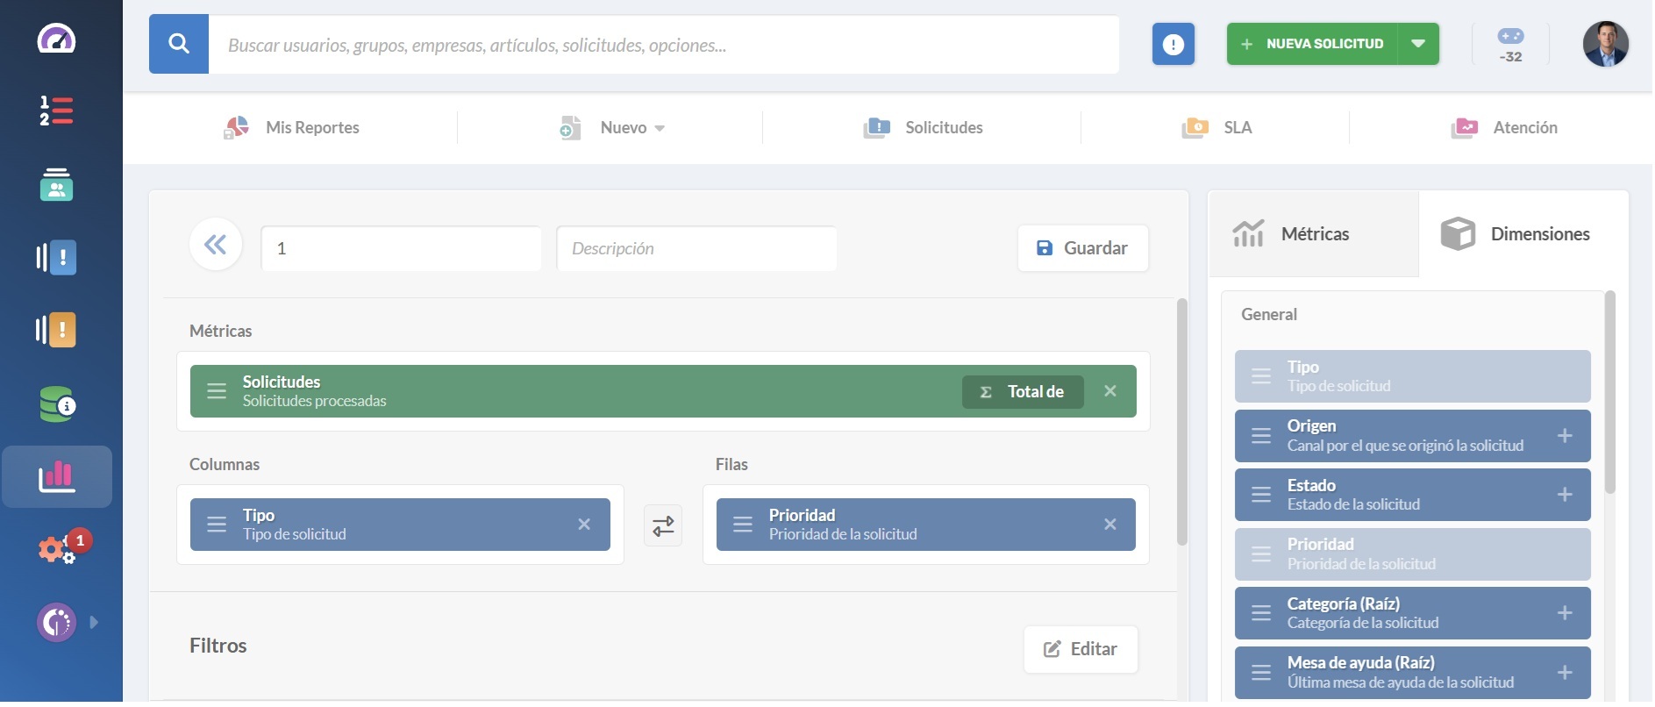The image size is (1655, 707).
Task: Click the report name field containing 1
Action: [x=401, y=248]
